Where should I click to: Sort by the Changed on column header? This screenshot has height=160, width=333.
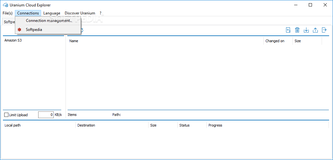pyautogui.click(x=278, y=41)
